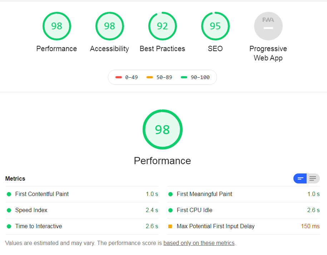The width and height of the screenshot is (327, 255).
Task: Click the First Meaningful Paint metric row
Action: pyautogui.click(x=204, y=194)
